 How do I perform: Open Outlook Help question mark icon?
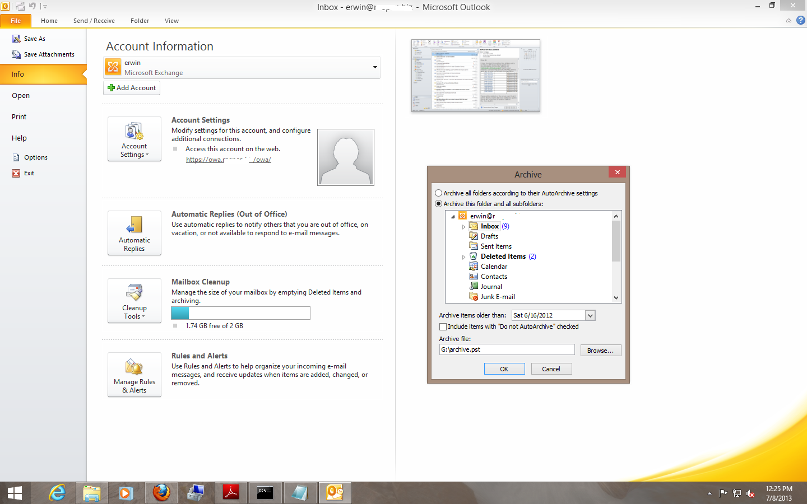(x=800, y=20)
